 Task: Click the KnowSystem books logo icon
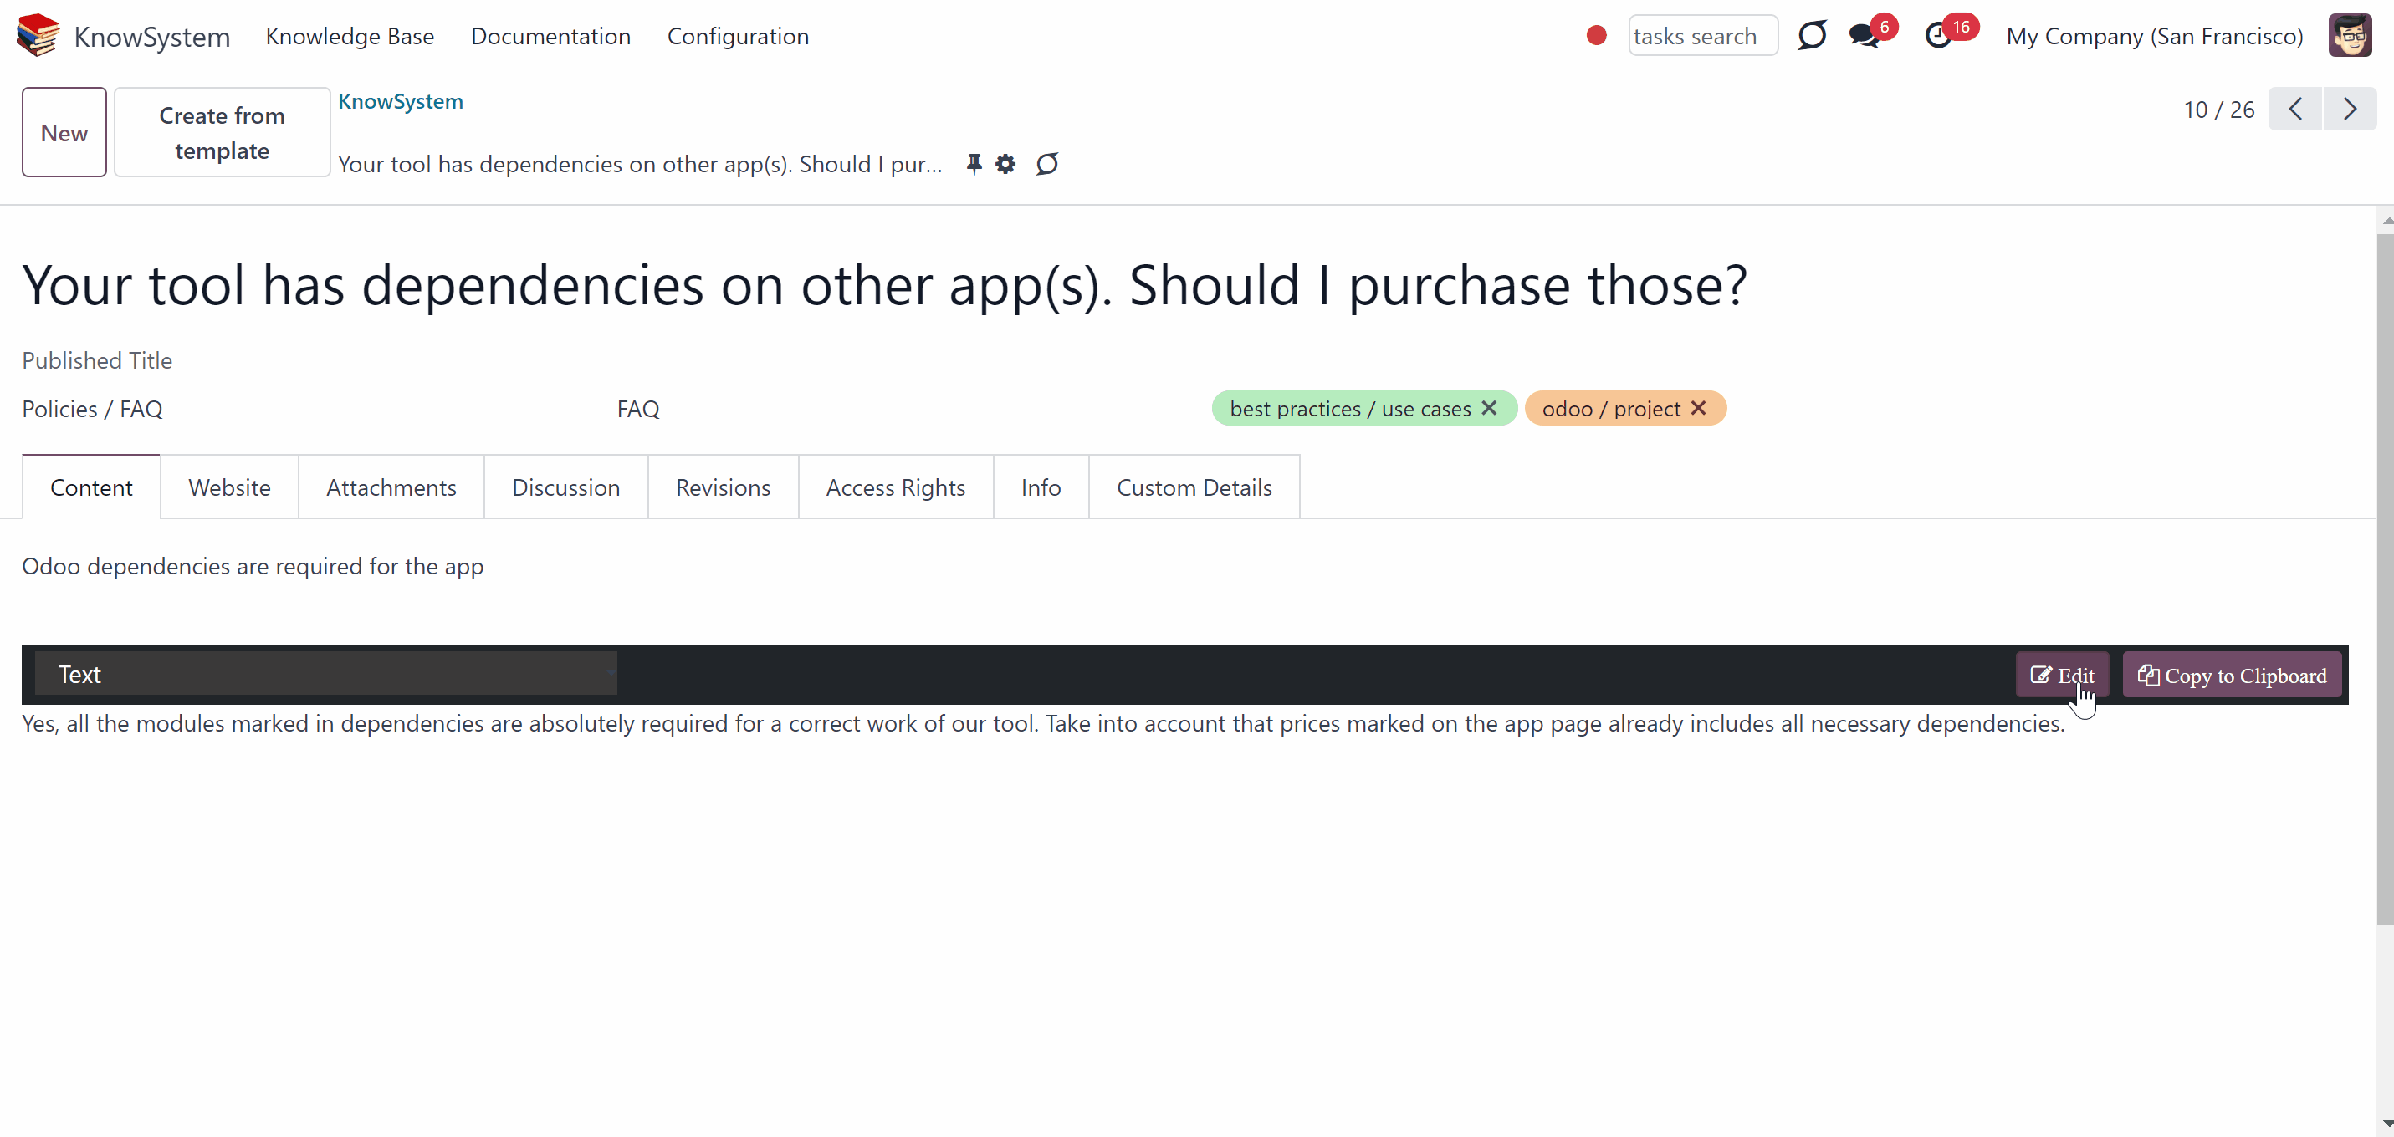38,35
